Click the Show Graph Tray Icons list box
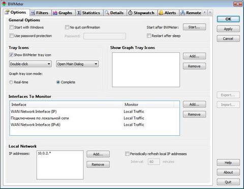The image size is (244, 189). [x=146, y=69]
